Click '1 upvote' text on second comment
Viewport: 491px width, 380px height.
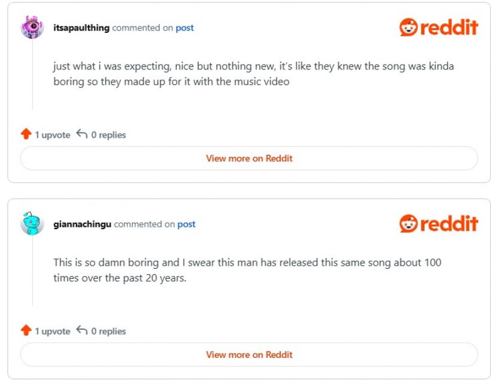click(x=53, y=332)
